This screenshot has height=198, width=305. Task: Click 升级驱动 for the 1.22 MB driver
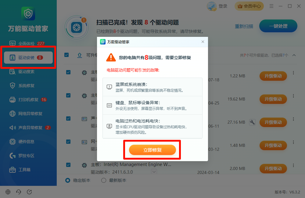coord(273,76)
